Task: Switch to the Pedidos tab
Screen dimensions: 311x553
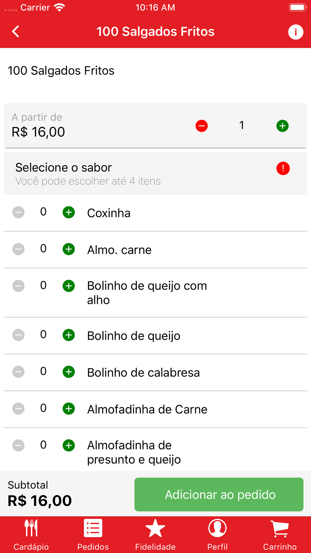Action: (x=93, y=535)
